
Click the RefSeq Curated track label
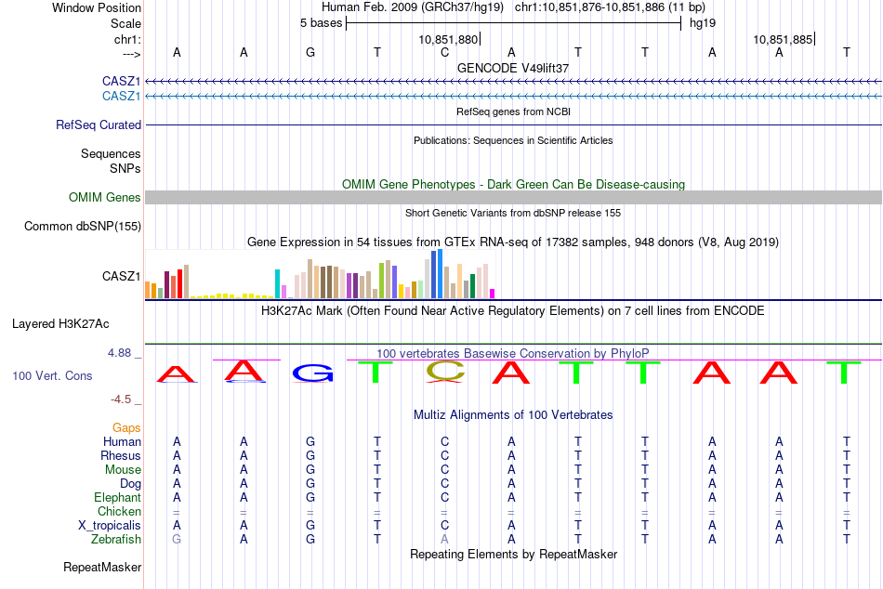[x=98, y=125]
